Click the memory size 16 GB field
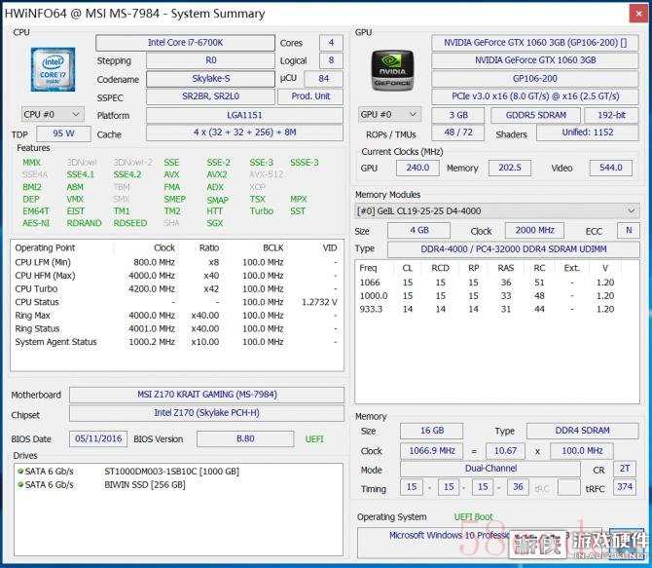This screenshot has height=568, width=652. click(432, 431)
